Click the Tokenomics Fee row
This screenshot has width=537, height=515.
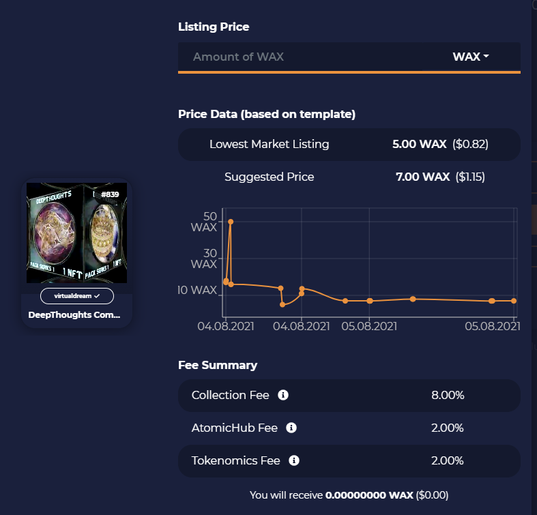pos(349,461)
